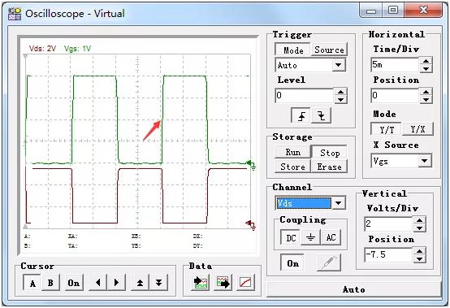The height and width of the screenshot is (308, 450).
Task: Click the load data to scope icon
Action: click(x=200, y=283)
